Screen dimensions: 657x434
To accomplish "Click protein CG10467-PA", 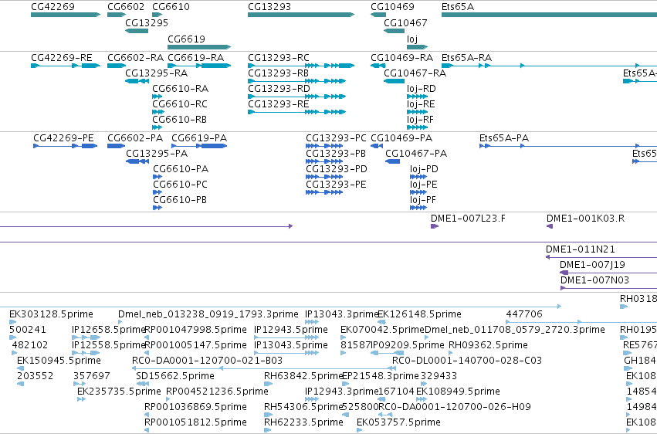I will click(x=416, y=154).
